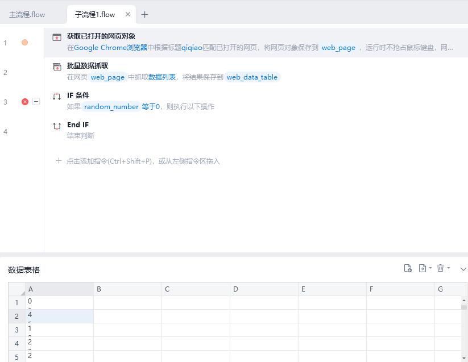Screen dimensions: 468x362
Task: Click the 获取已打开的网页对象 step icon
Action: click(57, 38)
